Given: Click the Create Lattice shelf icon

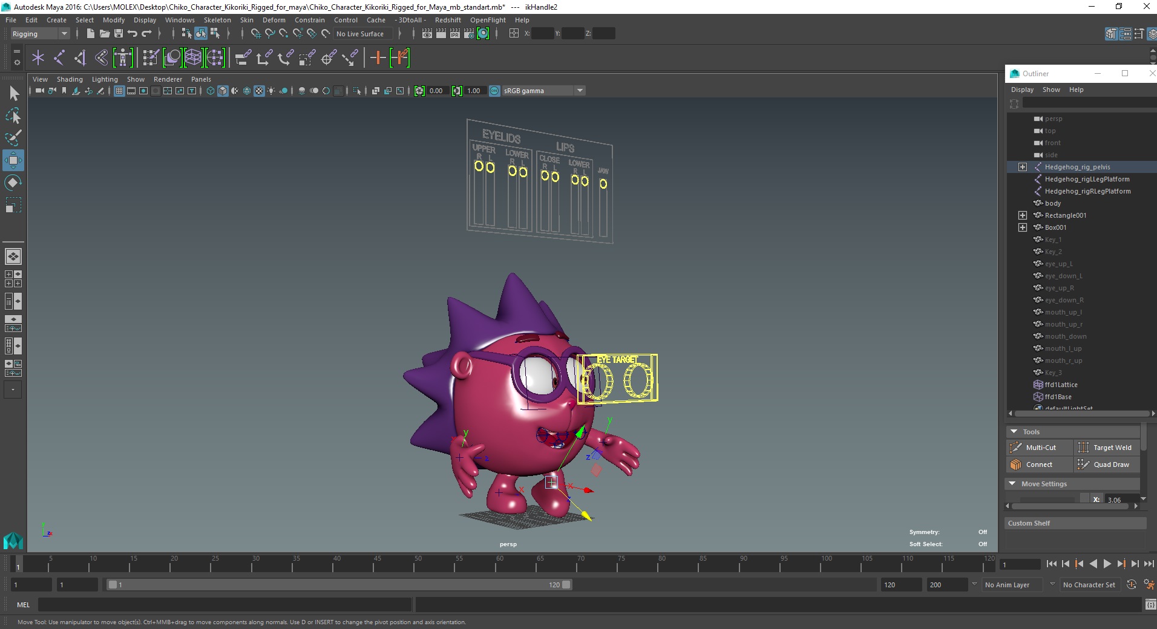Looking at the screenshot, I should 193,58.
